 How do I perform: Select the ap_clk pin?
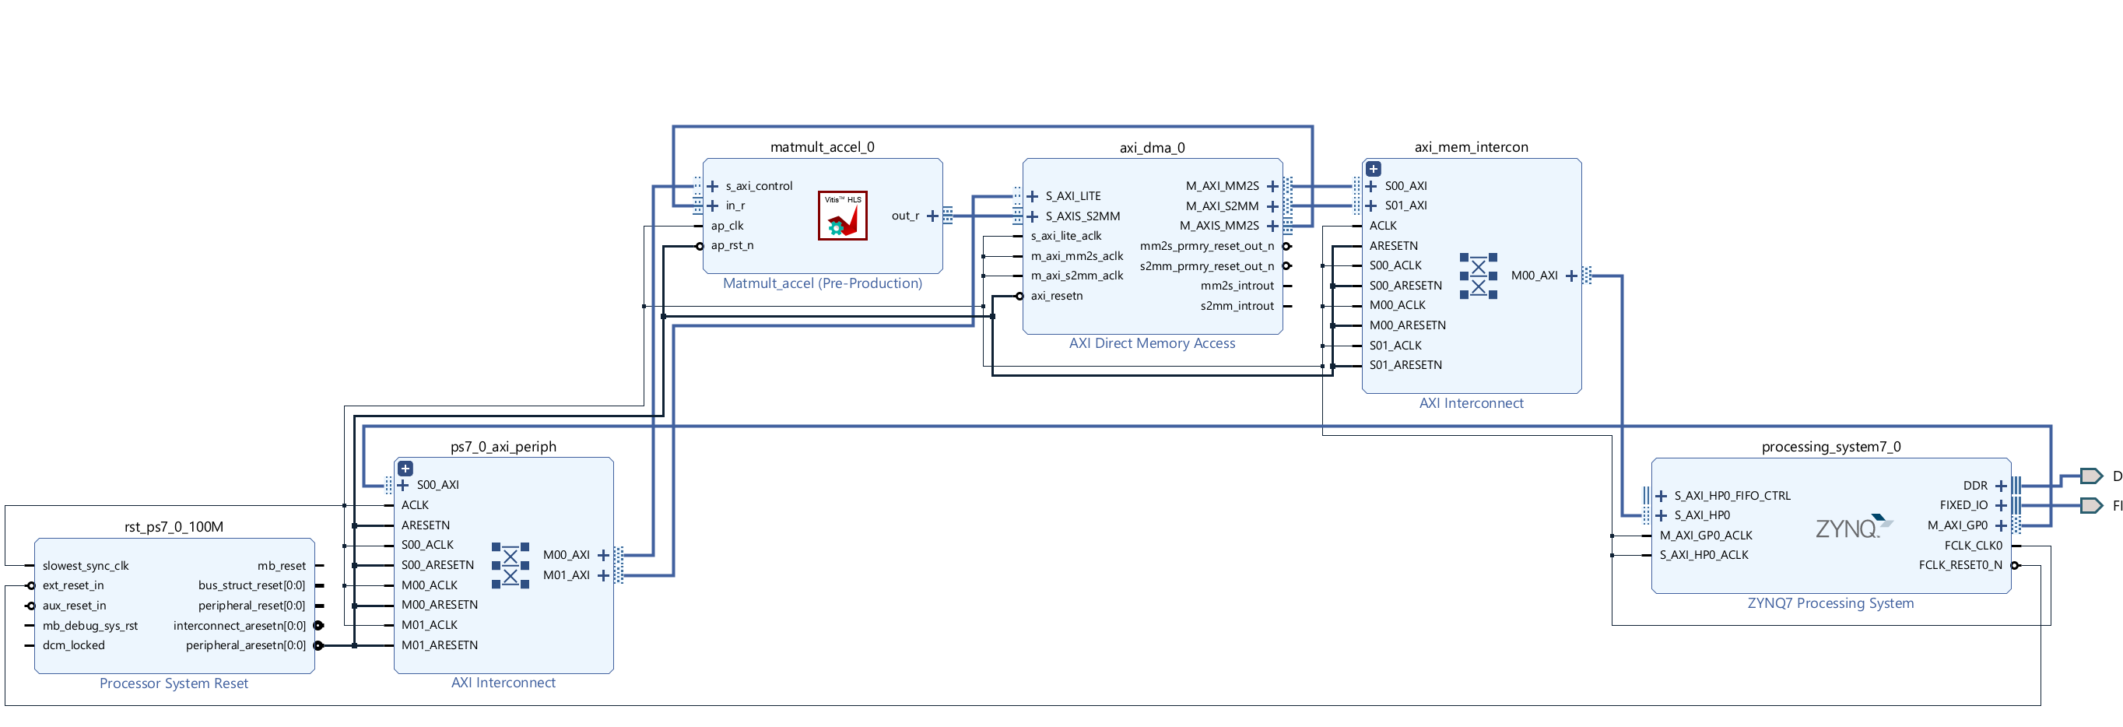coord(727,226)
